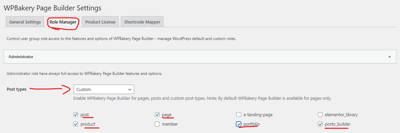Click the 'Enable WPBakery Page Builder for pages' hint
400x133 pixels.
pyautogui.click(x=202, y=98)
